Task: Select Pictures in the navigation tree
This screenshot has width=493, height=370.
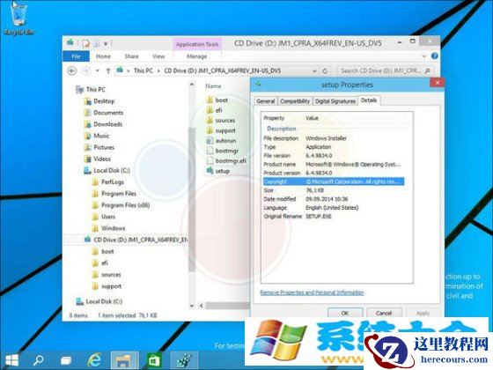Action: tap(104, 147)
